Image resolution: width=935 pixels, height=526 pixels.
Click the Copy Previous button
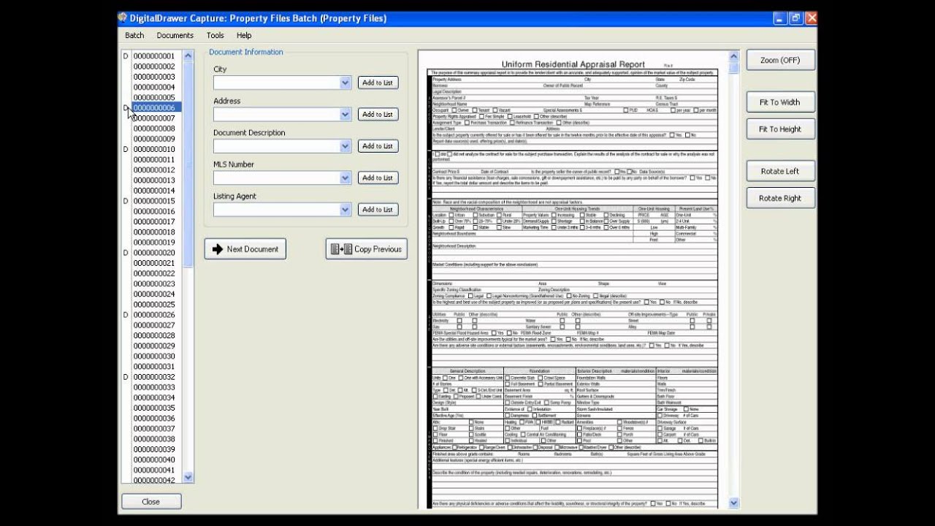click(x=367, y=249)
